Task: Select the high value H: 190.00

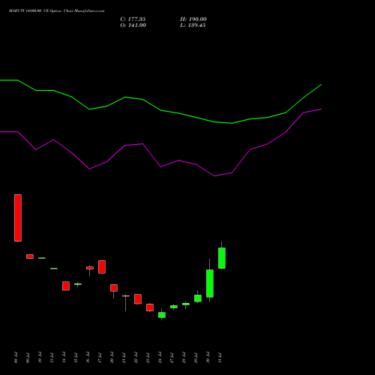Action: click(x=193, y=19)
